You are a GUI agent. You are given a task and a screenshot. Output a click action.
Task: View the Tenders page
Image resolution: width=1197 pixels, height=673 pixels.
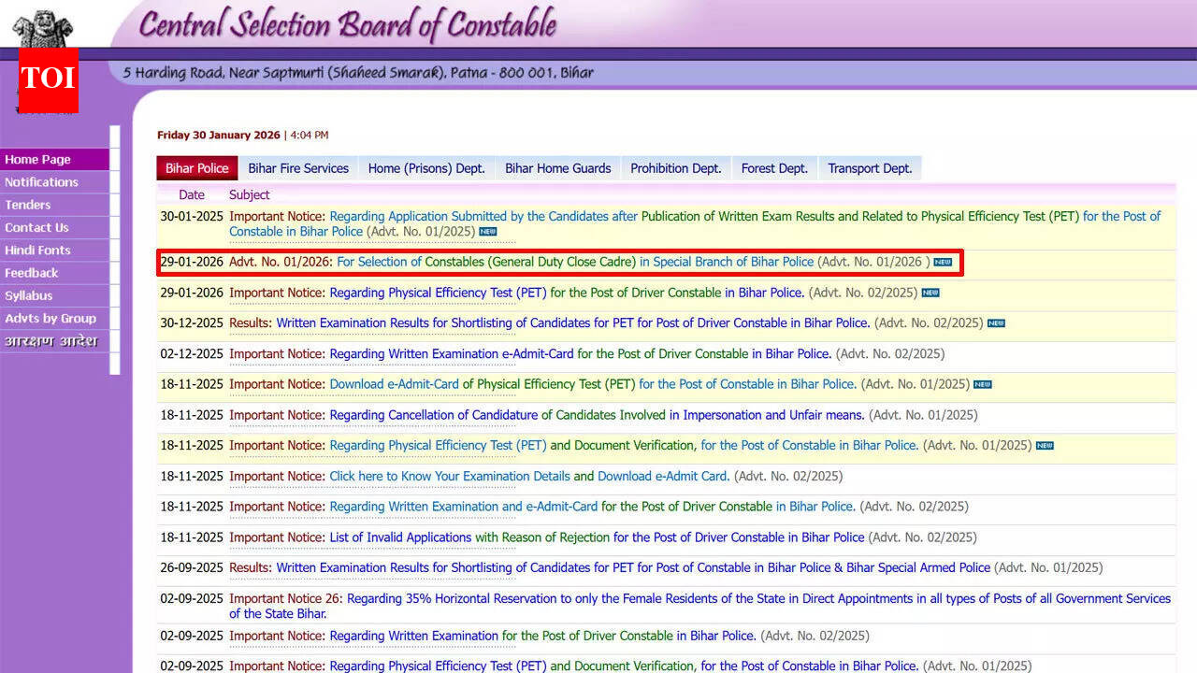[x=27, y=205]
